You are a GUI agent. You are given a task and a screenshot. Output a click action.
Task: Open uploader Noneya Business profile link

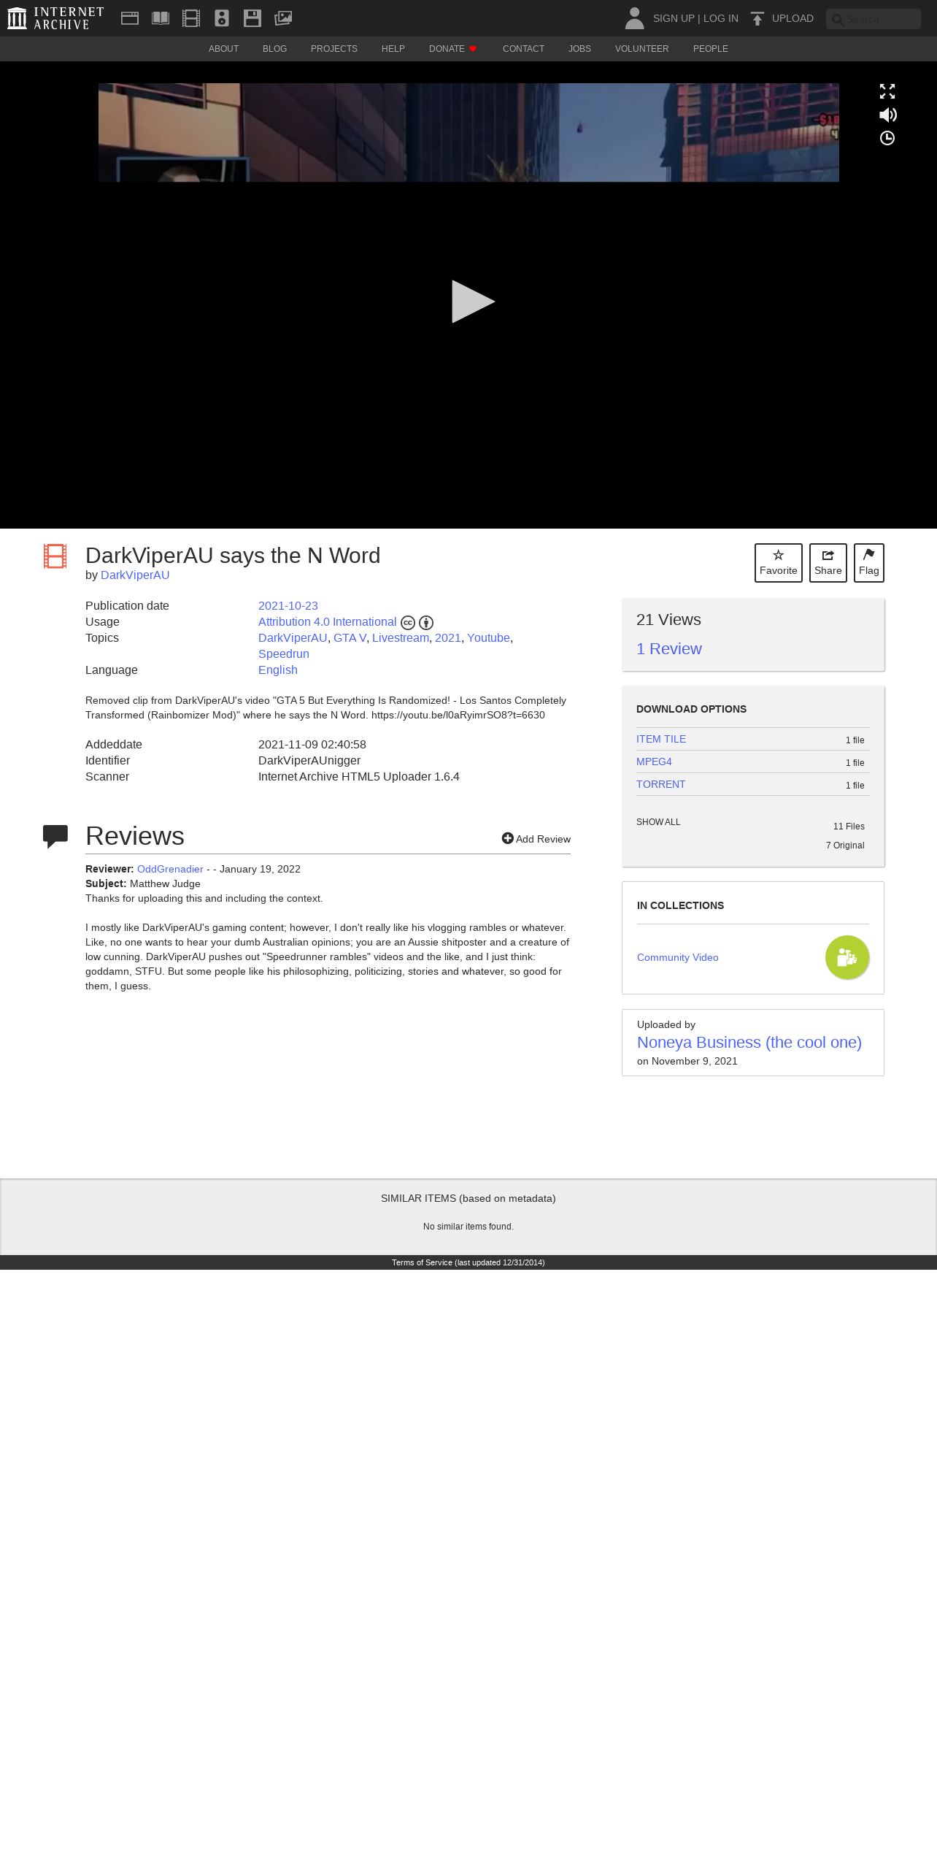coord(749,1043)
